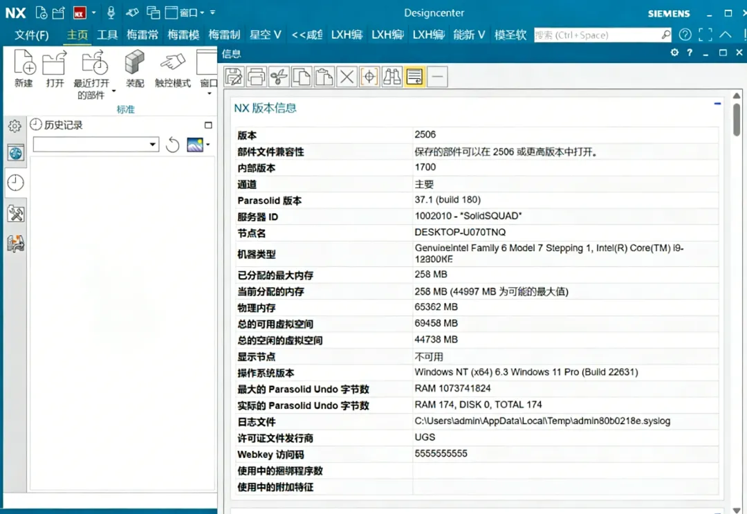Click the Delete X icon in 信息 toolbar
This screenshot has width=747, height=514.
tap(347, 77)
